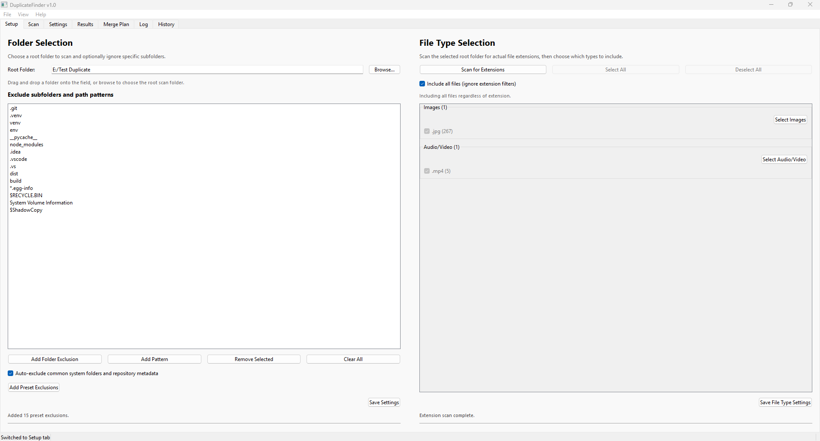This screenshot has width=820, height=441.
Task: Switch to the Scan tab
Action: point(33,24)
